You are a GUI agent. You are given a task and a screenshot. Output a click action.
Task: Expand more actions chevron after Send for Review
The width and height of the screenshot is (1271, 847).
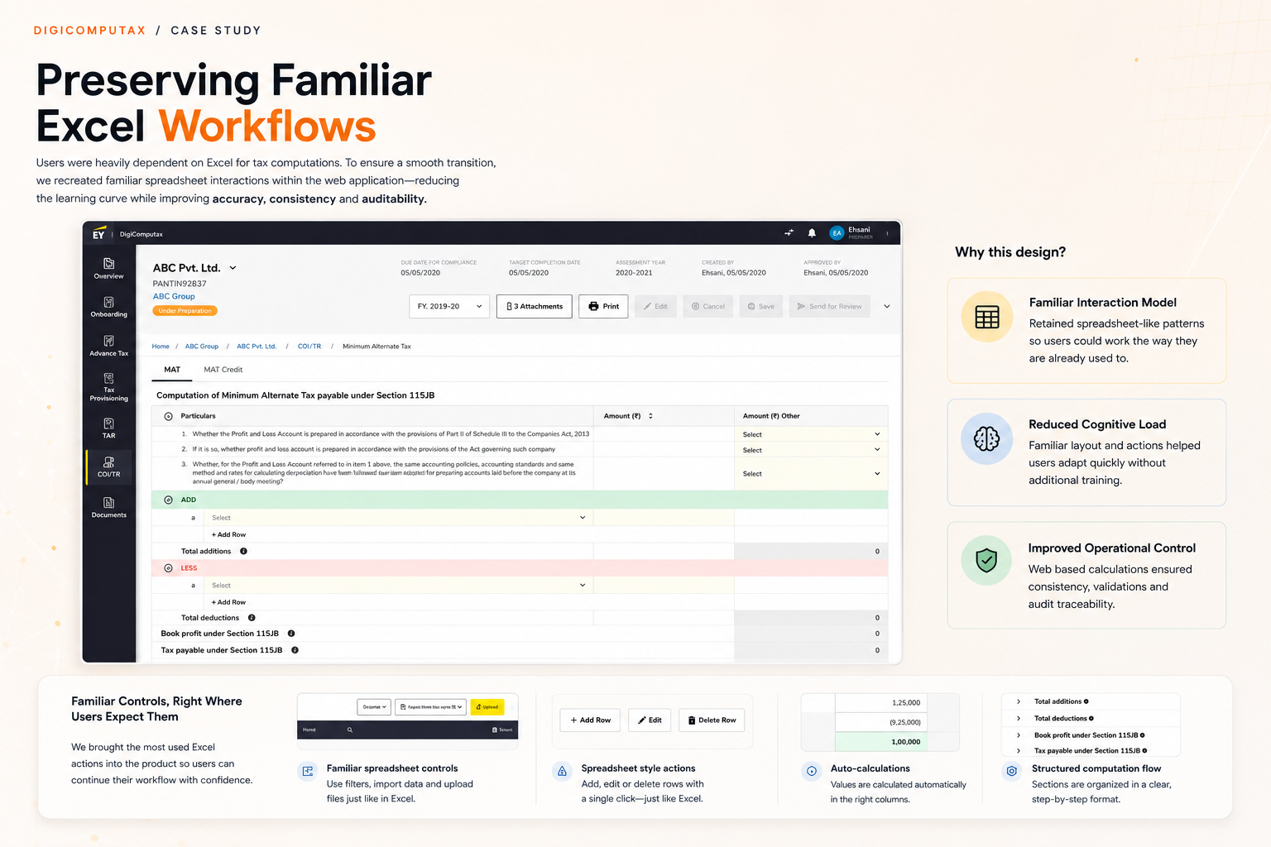coord(887,306)
